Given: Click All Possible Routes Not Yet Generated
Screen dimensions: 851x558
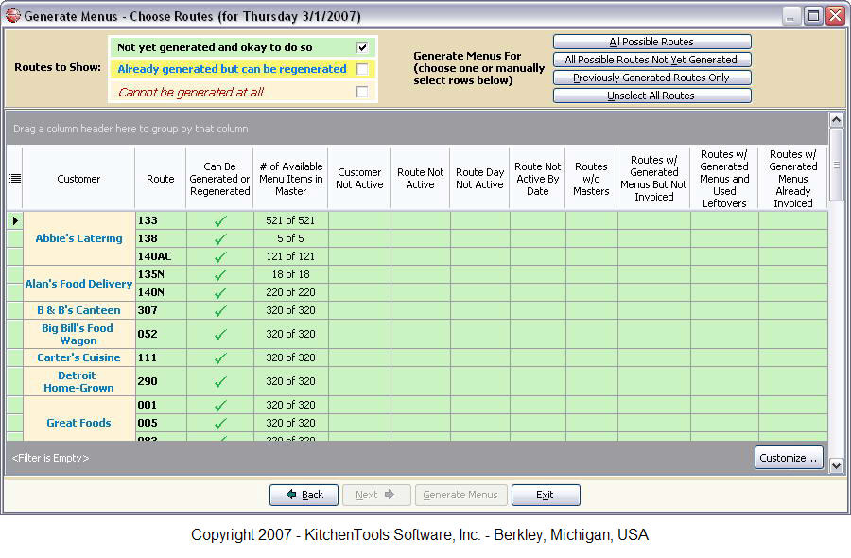Looking at the screenshot, I should coord(651,60).
